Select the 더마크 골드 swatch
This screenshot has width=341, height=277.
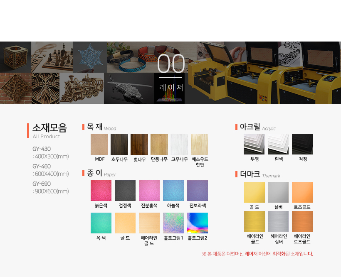(x=255, y=192)
